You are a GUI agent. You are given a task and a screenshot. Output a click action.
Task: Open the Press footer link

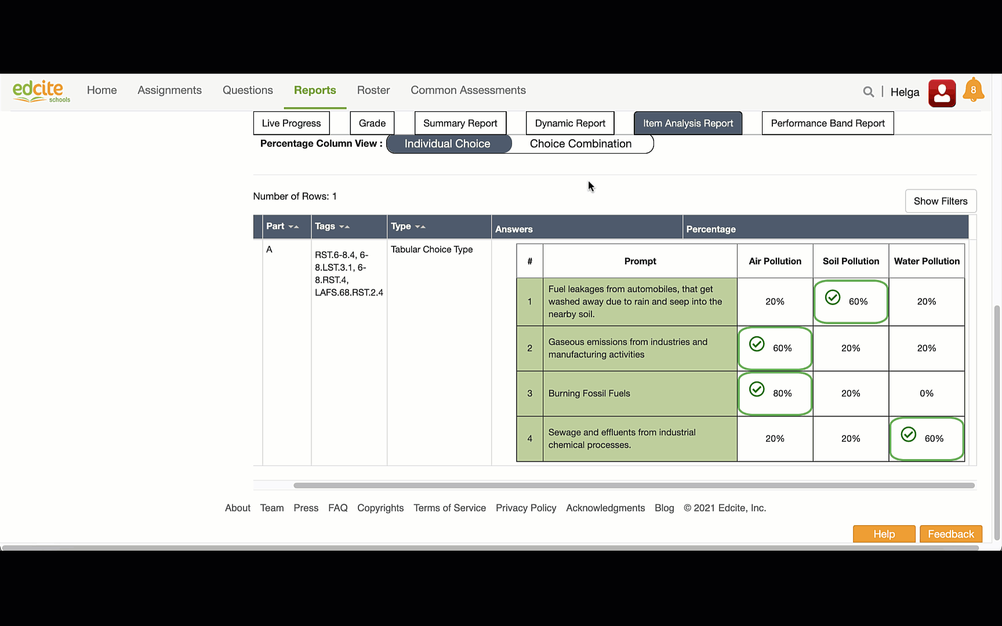pos(306,508)
